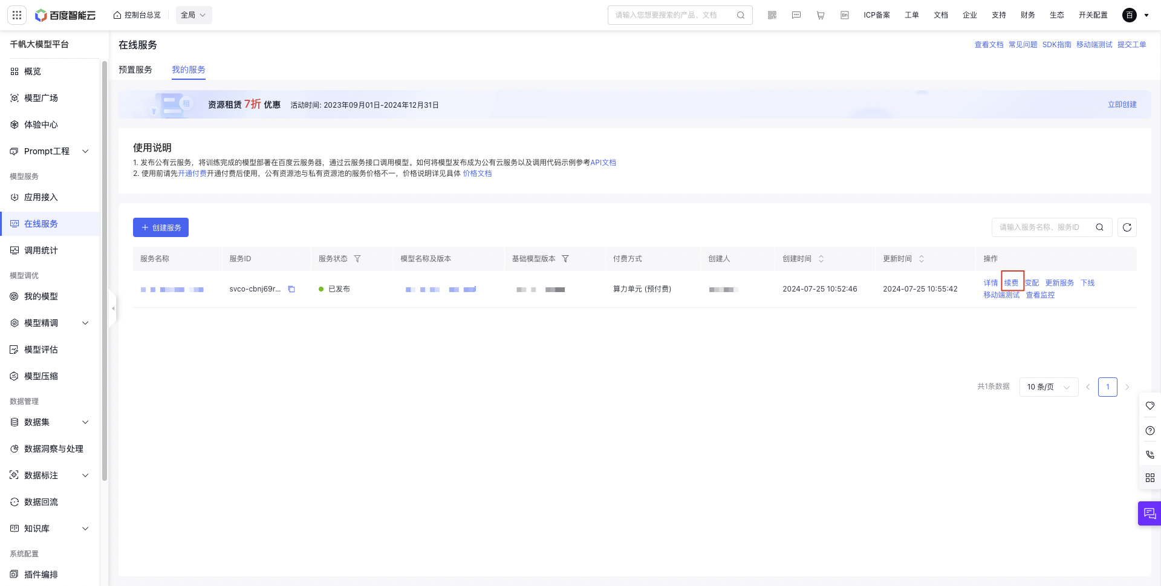Open the messages icon in header
The height and width of the screenshot is (586, 1161).
(x=796, y=15)
